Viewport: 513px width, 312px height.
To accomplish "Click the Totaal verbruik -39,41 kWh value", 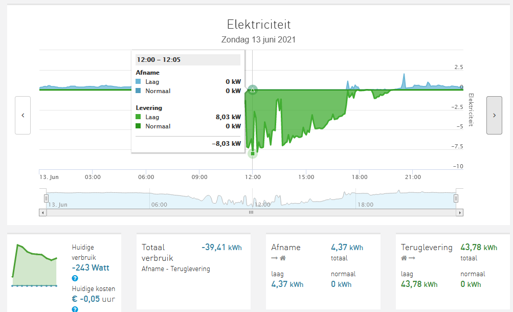I will pos(221,248).
